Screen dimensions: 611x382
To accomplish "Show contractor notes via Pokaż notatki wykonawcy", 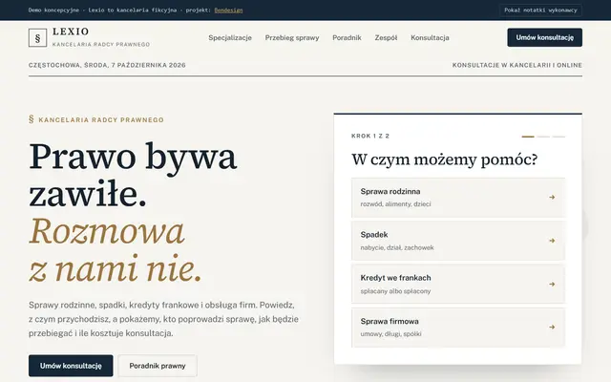I will click(540, 11).
